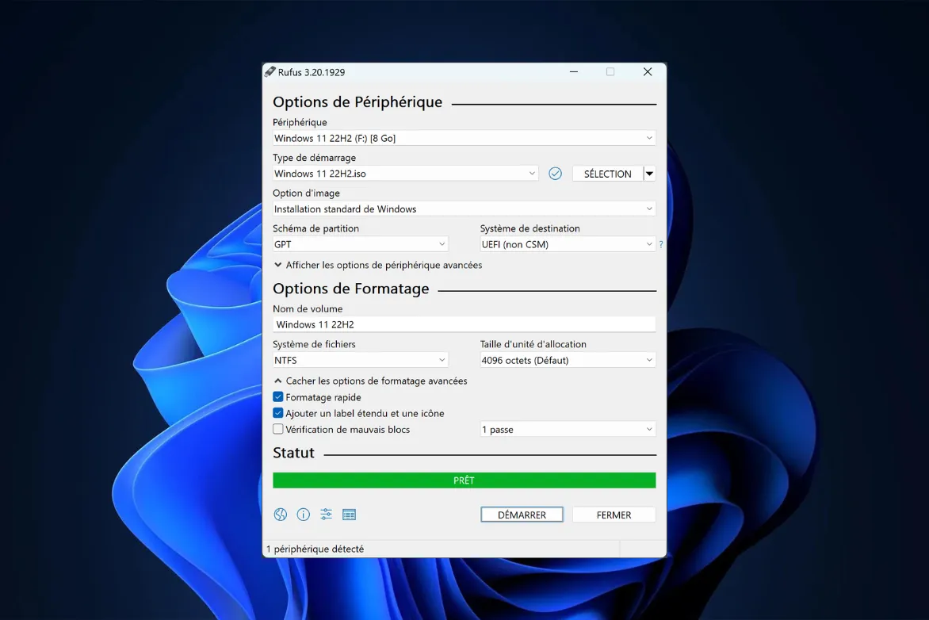This screenshot has width=929, height=620.
Task: Click the Nom de volume text field
Action: click(464, 324)
